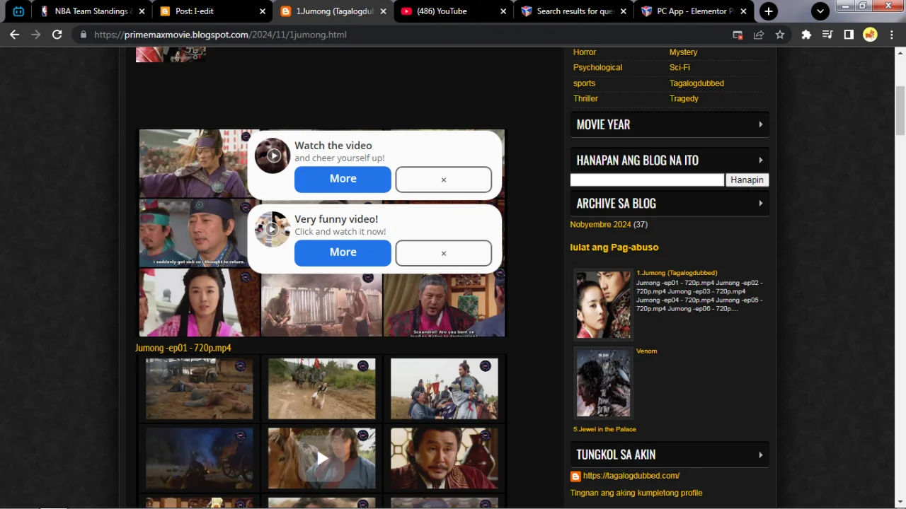This screenshot has height=509, width=906.
Task: Open the 1.Jumong (Tagalogdubbed) post link
Action: [x=677, y=273]
